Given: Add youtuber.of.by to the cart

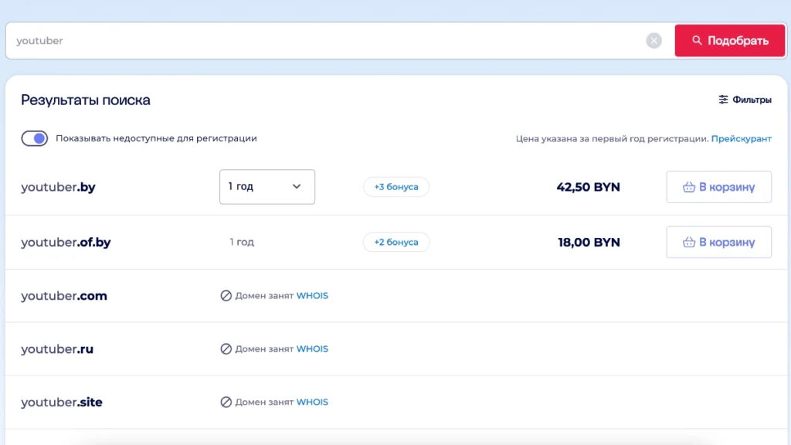Looking at the screenshot, I should coord(718,242).
